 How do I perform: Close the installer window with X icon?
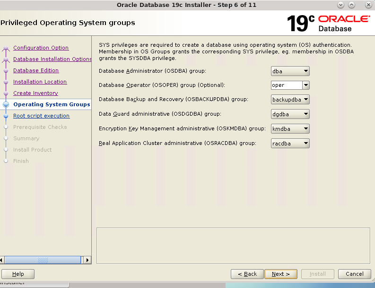click(x=368, y=5)
